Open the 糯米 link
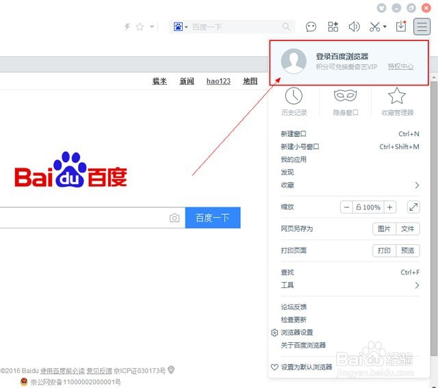438x388 pixels. click(159, 81)
